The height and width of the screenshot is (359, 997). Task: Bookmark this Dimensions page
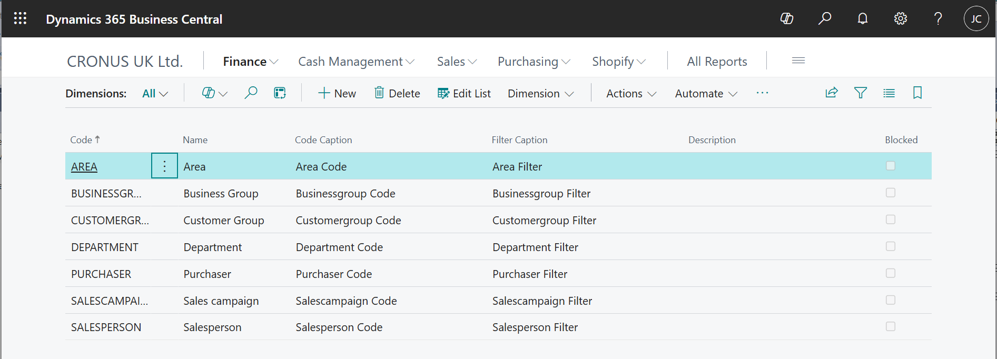tap(917, 93)
